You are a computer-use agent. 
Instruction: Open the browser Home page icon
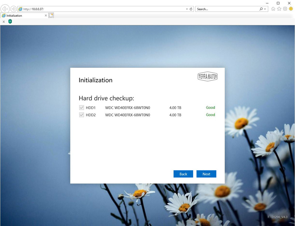pos(273,9)
